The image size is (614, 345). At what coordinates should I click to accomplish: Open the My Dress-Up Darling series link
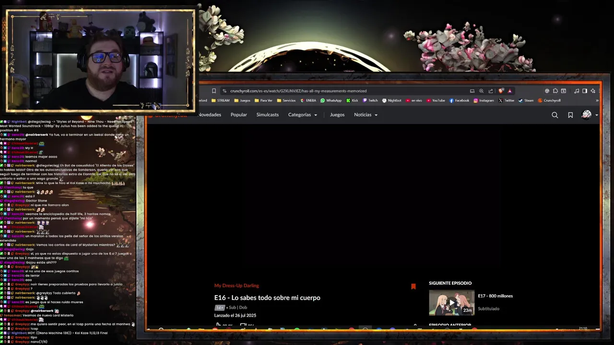click(x=236, y=286)
